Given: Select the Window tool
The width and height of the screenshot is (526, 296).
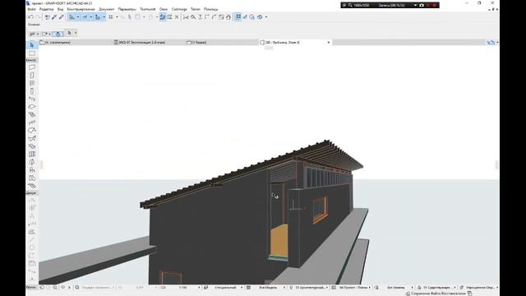Looking at the screenshot, I should click(x=32, y=83).
